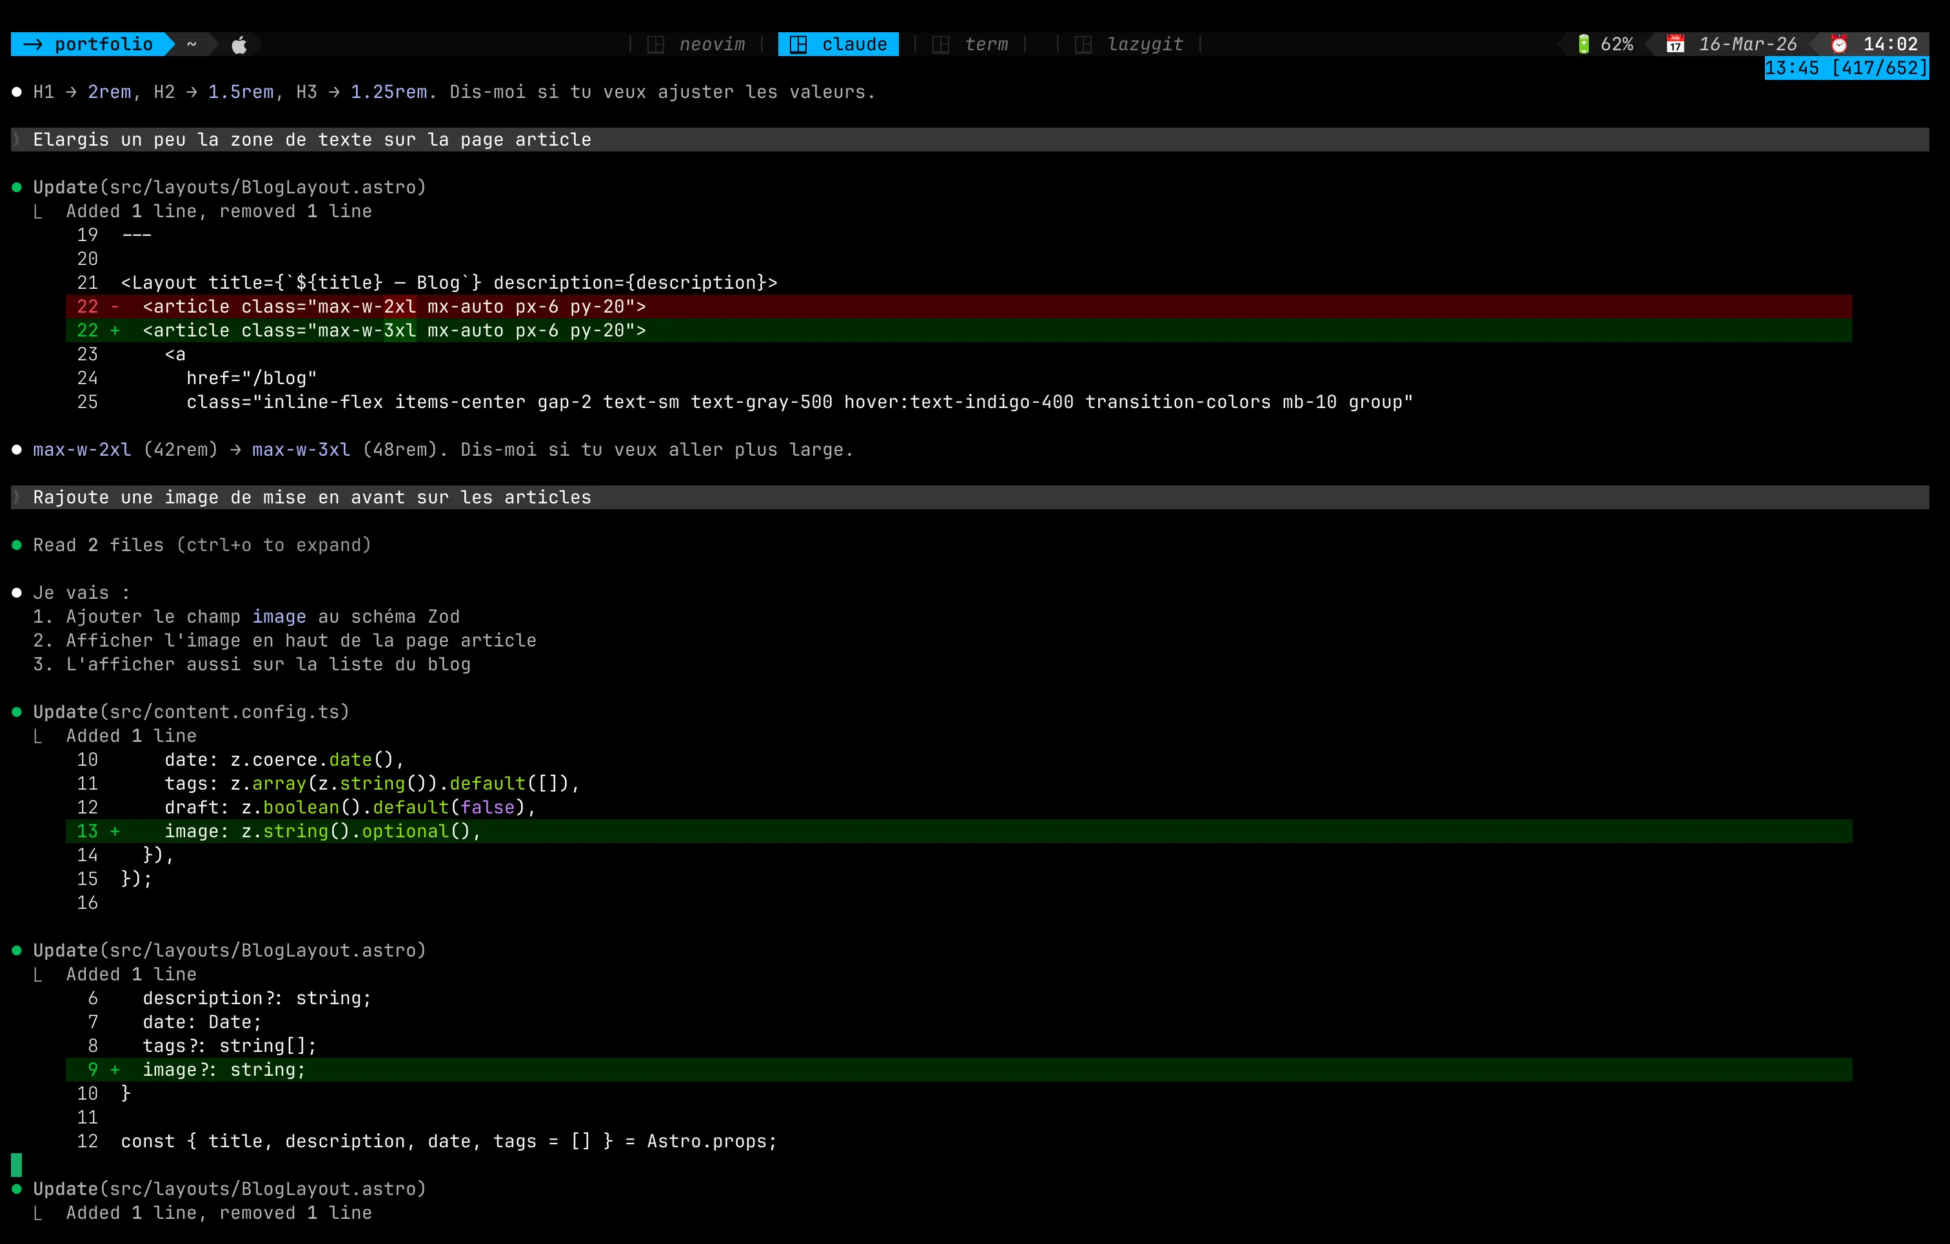
Task: Click the window icon in claude tab
Action: tap(798, 44)
